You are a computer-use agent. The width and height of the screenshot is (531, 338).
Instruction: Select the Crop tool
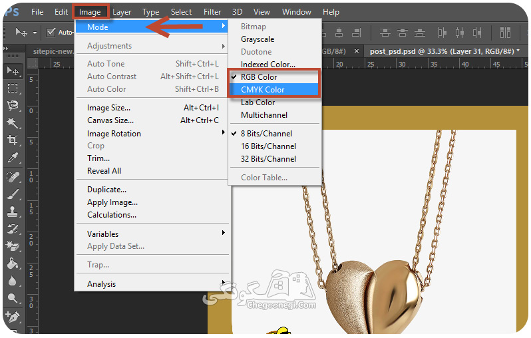pyautogui.click(x=13, y=140)
